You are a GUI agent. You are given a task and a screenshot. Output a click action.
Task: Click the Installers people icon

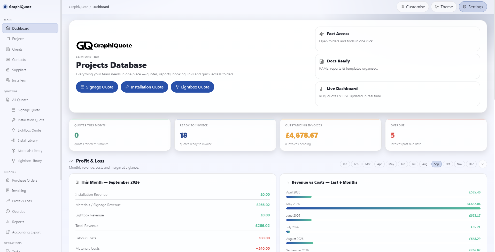(x=8, y=80)
